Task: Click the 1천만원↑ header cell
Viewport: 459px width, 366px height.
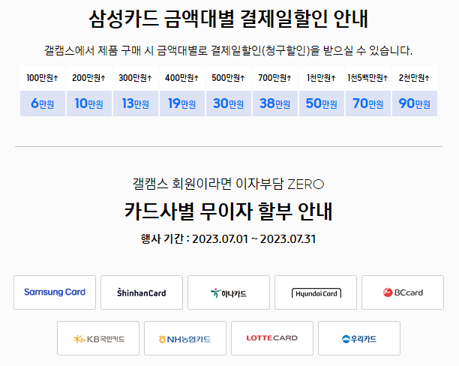Action: pos(322,78)
